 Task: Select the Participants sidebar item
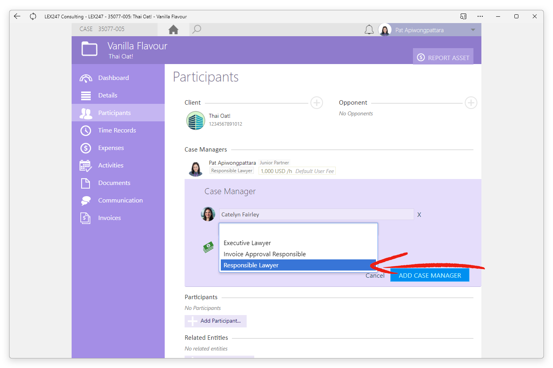(118, 113)
